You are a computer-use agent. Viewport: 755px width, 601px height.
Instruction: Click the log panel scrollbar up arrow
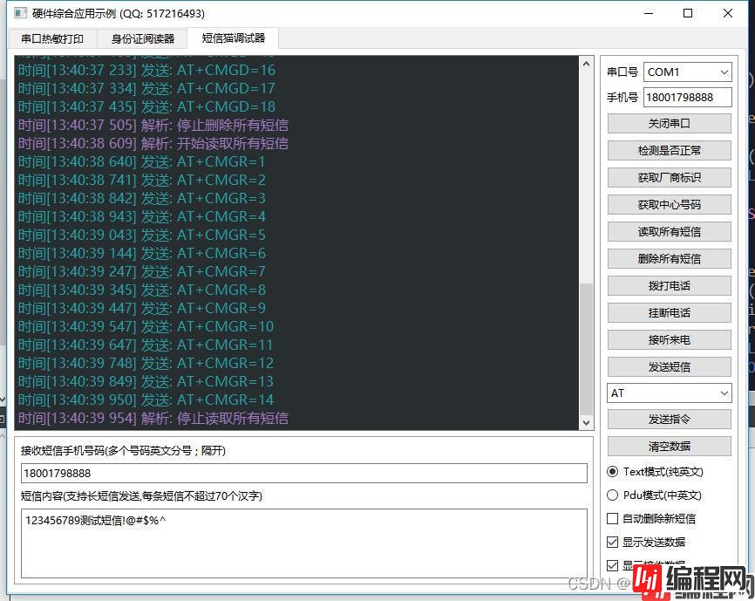pos(586,65)
